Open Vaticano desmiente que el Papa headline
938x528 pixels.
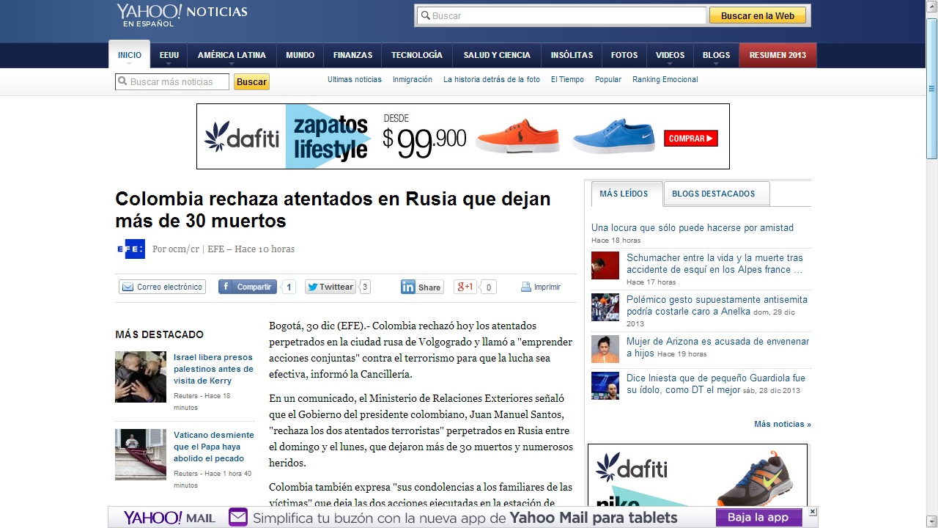tap(214, 447)
